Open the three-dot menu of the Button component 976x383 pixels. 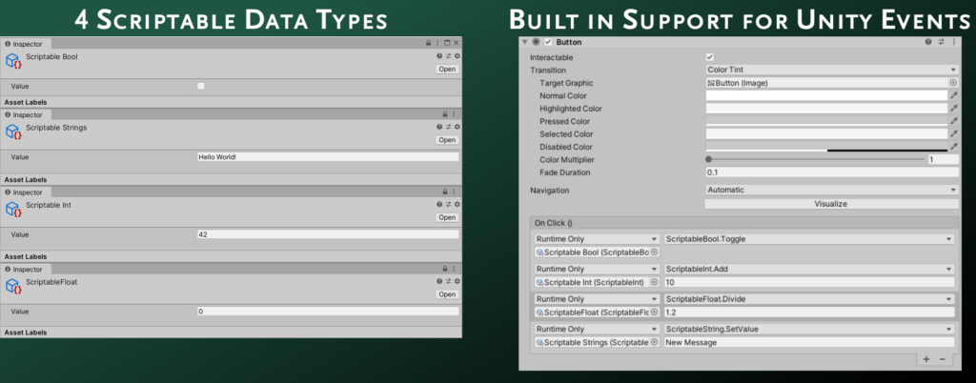click(x=954, y=42)
